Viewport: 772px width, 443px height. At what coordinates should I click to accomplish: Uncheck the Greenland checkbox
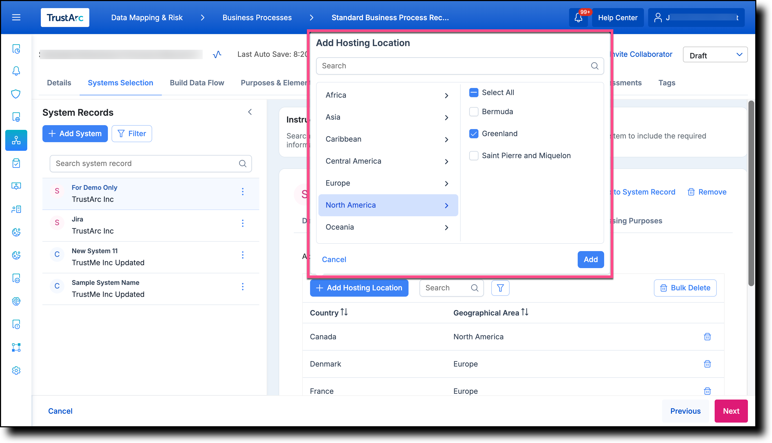click(474, 133)
